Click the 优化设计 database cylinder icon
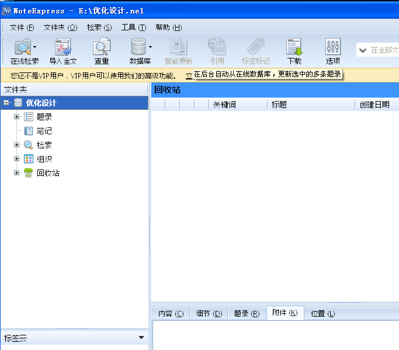This screenshot has width=399, height=350. tap(18, 103)
